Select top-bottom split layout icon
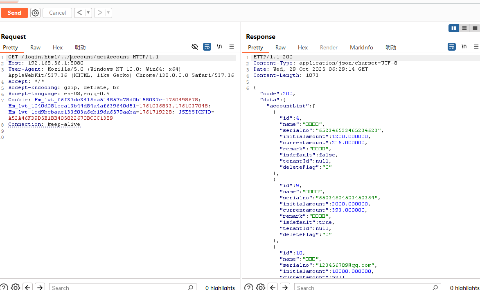 [464, 28]
